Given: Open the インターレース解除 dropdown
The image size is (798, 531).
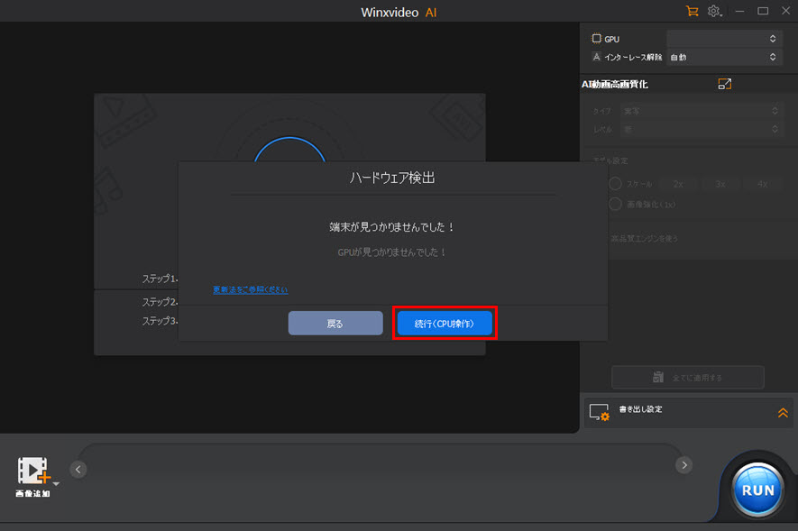Looking at the screenshot, I should (722, 57).
